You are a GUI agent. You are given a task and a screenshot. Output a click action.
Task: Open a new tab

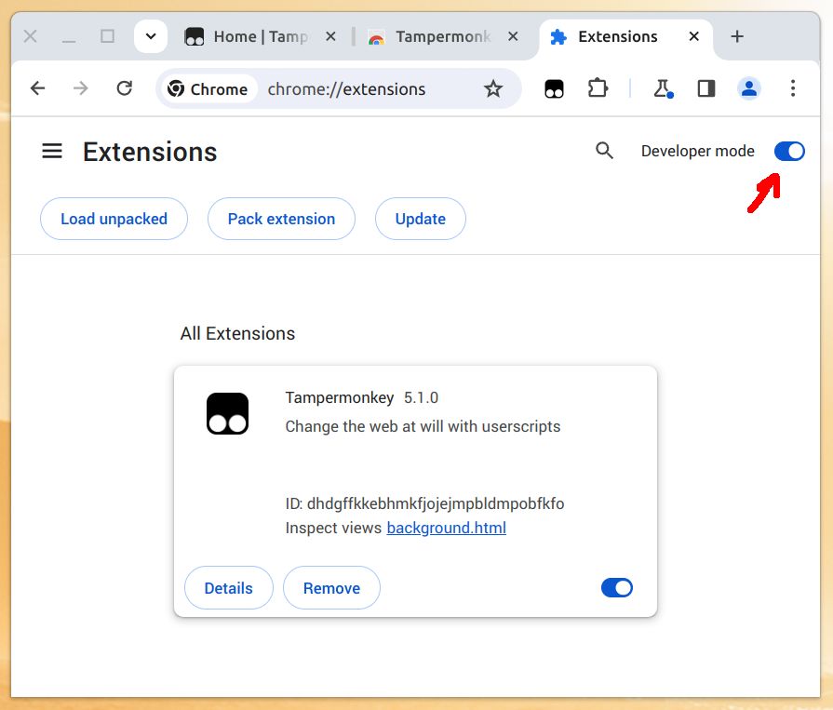[737, 36]
